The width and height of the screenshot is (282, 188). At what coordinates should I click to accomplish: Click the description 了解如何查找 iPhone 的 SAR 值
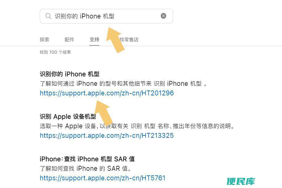[85, 168]
